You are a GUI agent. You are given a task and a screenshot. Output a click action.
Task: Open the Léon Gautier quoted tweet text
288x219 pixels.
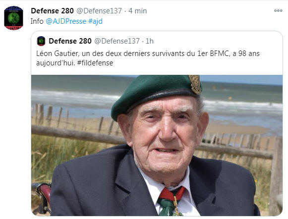pos(148,58)
